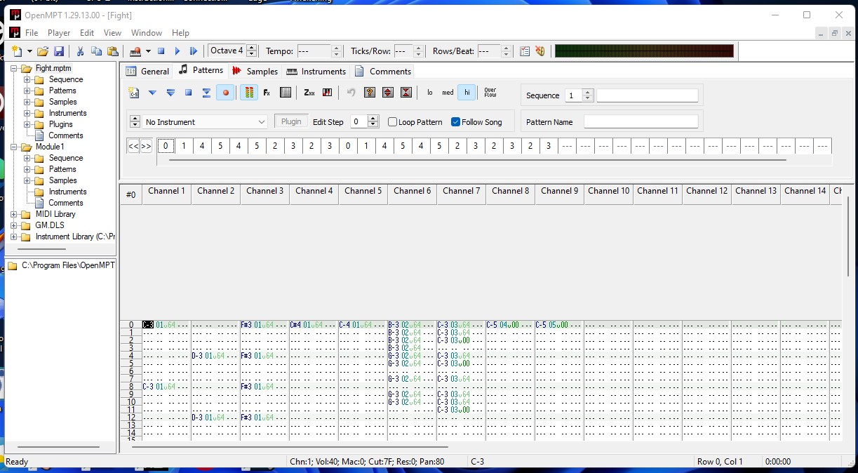The width and height of the screenshot is (858, 473).
Task: Enable the Loop Pattern checkbox
Action: click(x=393, y=122)
